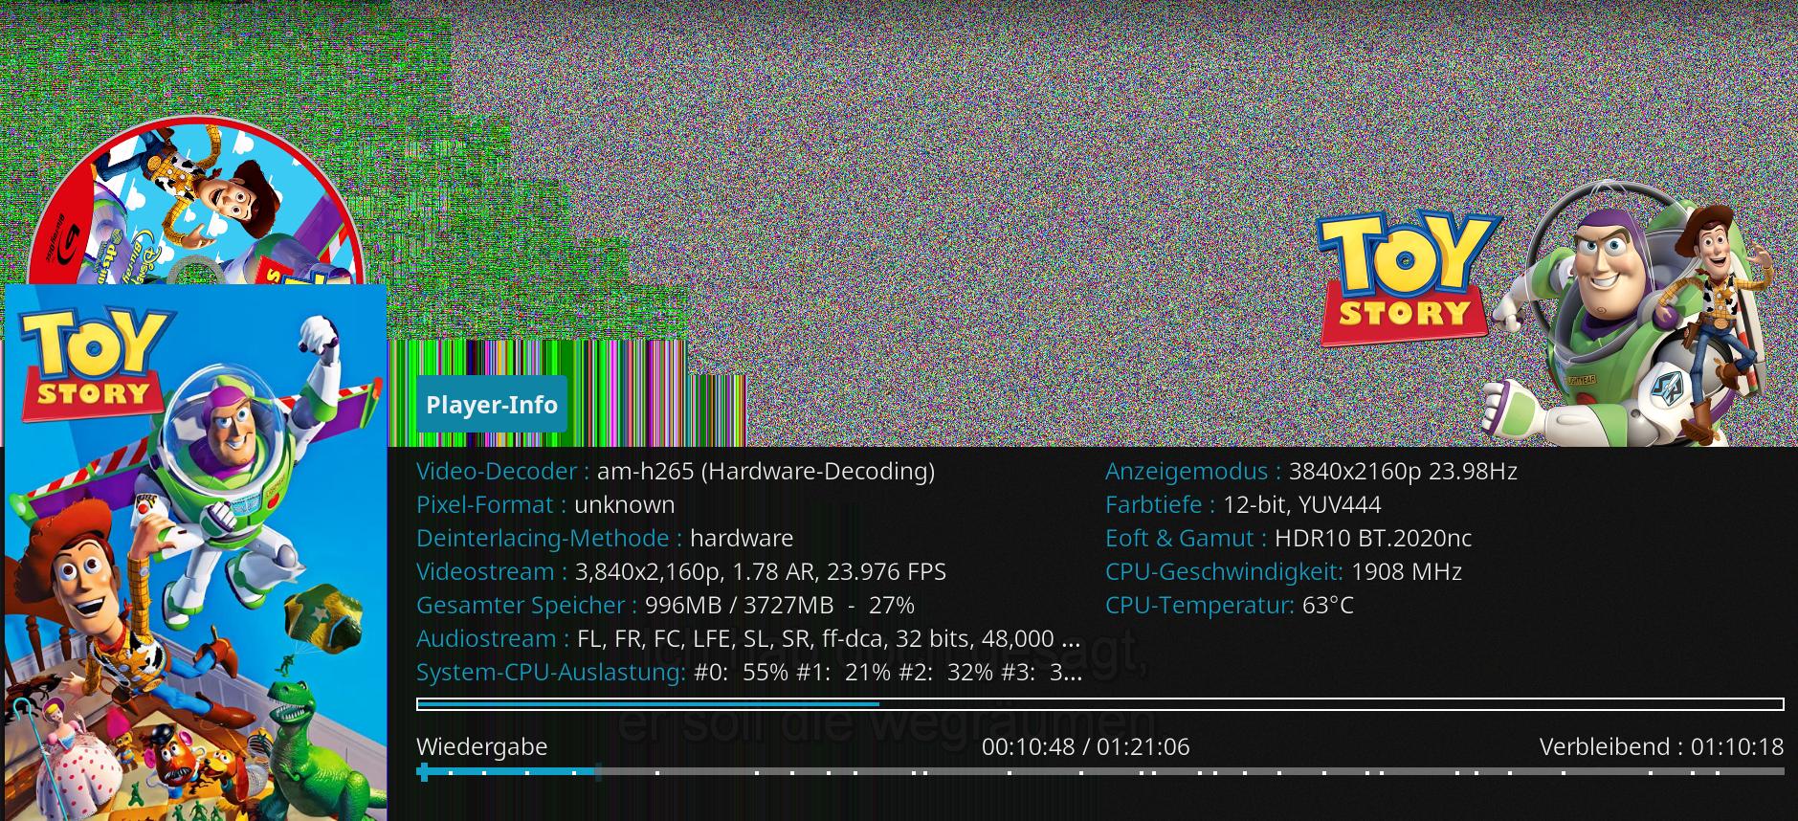Click the 'Eoft & Gamut : HDR10 BT.2020nc' line

pyautogui.click(x=1288, y=538)
